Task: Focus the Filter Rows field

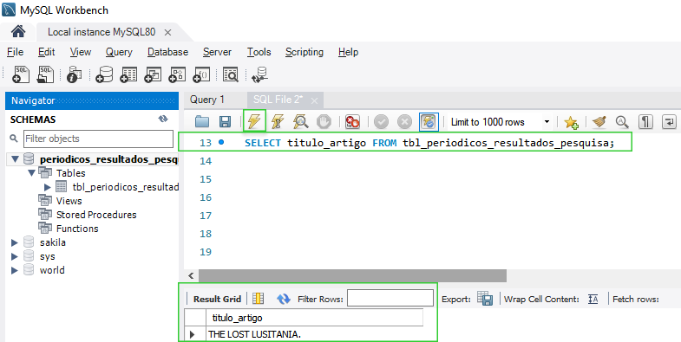Action: [390, 298]
